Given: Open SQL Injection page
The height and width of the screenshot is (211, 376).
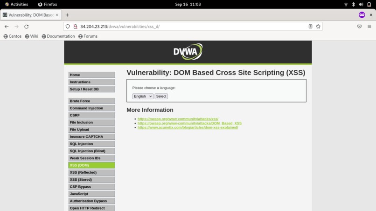Looking at the screenshot, I should pos(91,144).
